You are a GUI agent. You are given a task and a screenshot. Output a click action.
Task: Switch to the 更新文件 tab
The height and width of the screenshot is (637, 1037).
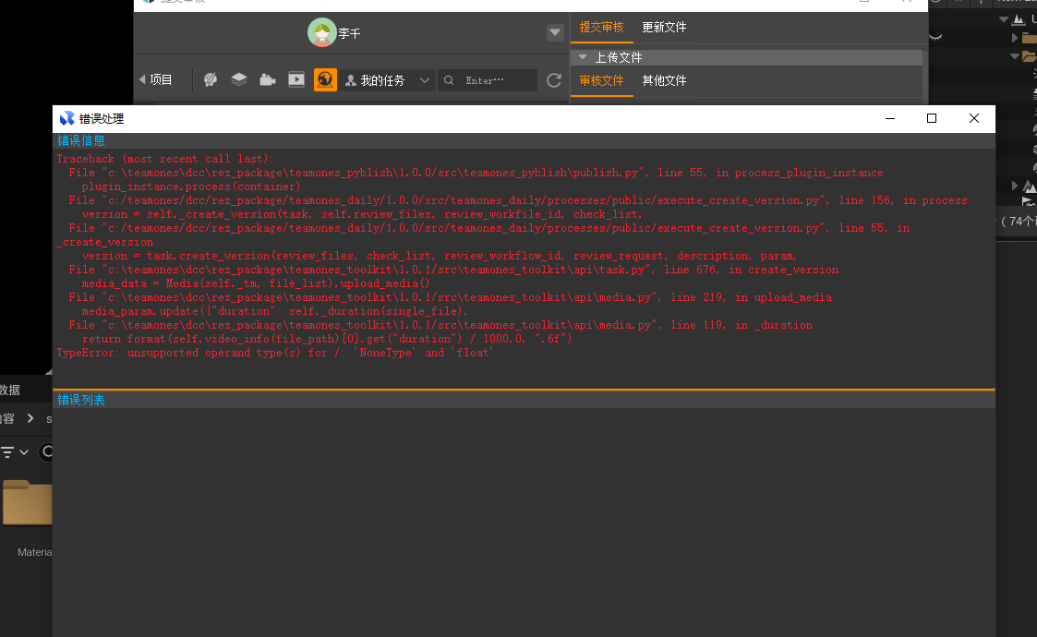(664, 28)
